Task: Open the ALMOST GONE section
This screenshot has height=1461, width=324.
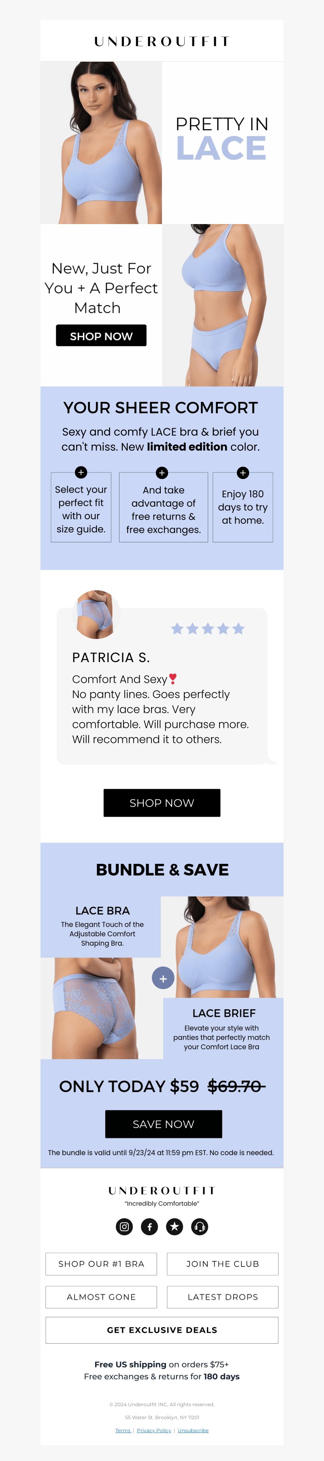Action: coord(101,1297)
